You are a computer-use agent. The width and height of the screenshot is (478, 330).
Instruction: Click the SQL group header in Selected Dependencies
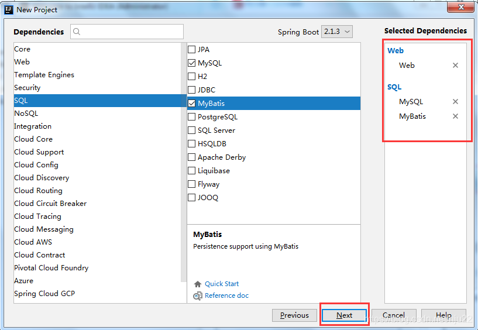tap(394, 87)
